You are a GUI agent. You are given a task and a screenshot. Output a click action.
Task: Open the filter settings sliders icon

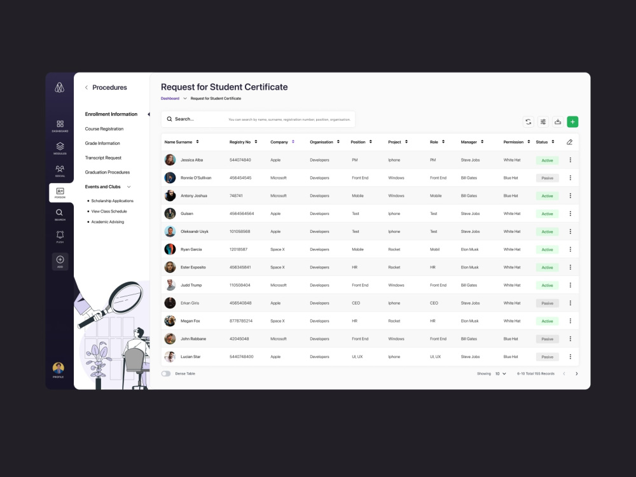tap(543, 121)
